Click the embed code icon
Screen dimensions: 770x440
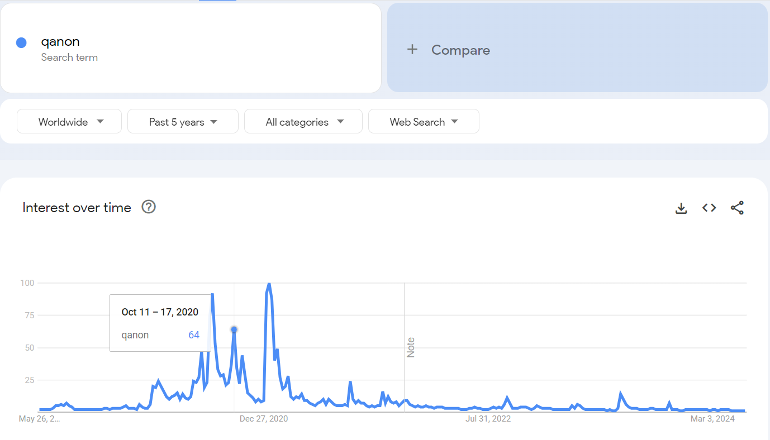(709, 208)
